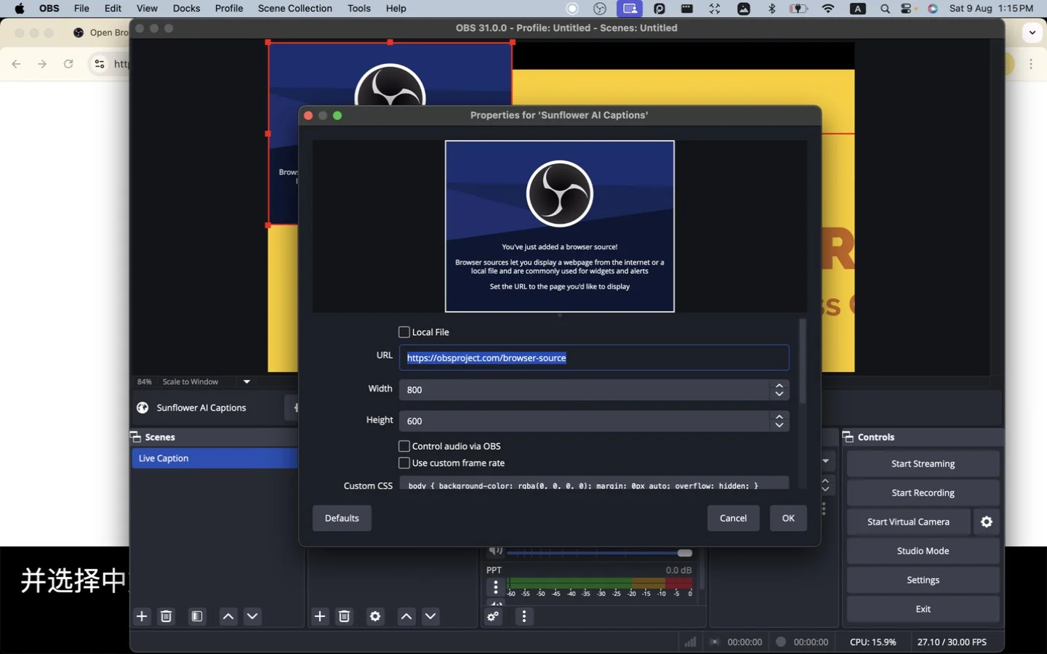This screenshot has height=654, width=1047.
Task: Click Custom CSS text field
Action: click(594, 484)
